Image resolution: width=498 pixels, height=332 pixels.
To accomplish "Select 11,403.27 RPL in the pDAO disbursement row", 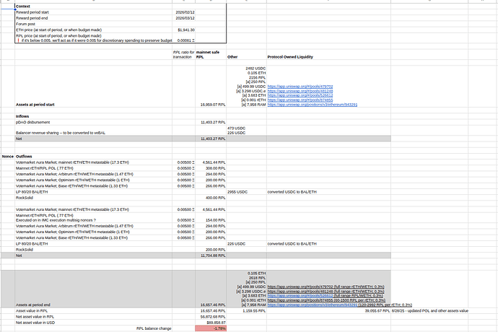I will (x=211, y=122).
